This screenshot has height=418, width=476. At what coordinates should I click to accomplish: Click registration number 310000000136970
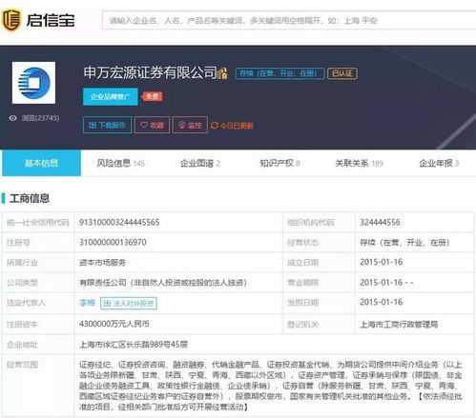(113, 242)
